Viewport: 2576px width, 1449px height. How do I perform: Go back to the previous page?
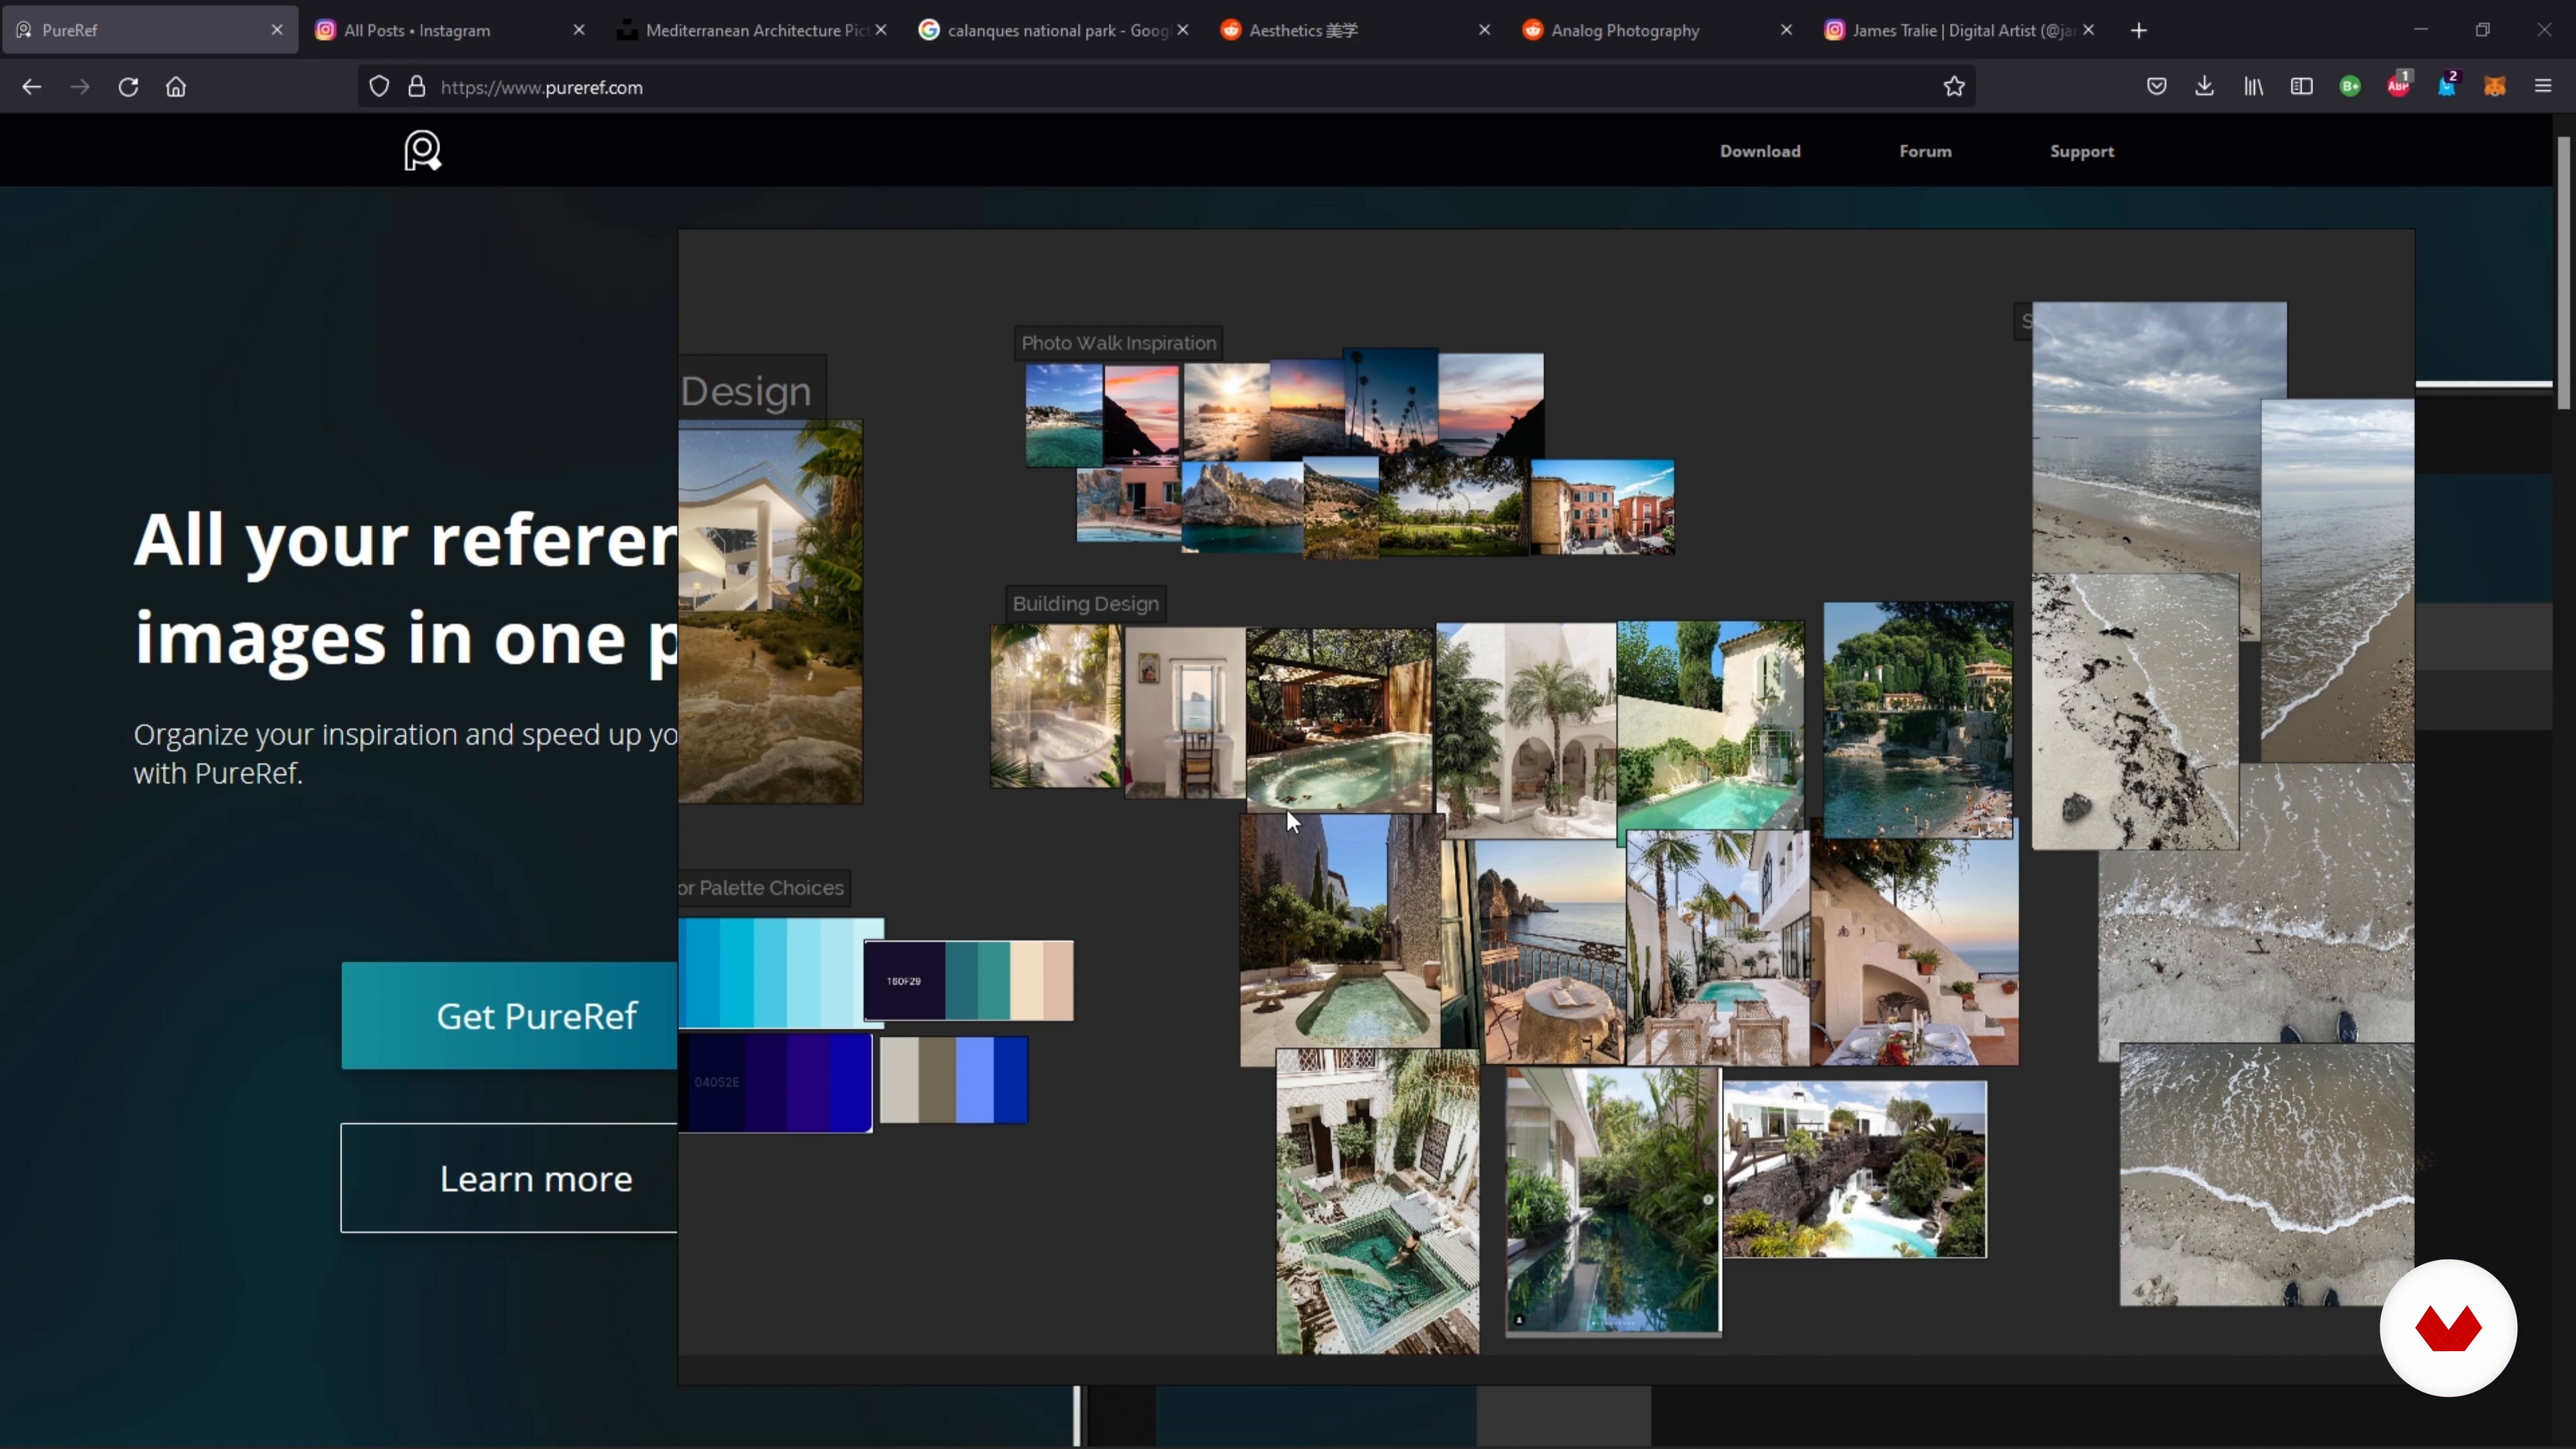click(x=31, y=87)
